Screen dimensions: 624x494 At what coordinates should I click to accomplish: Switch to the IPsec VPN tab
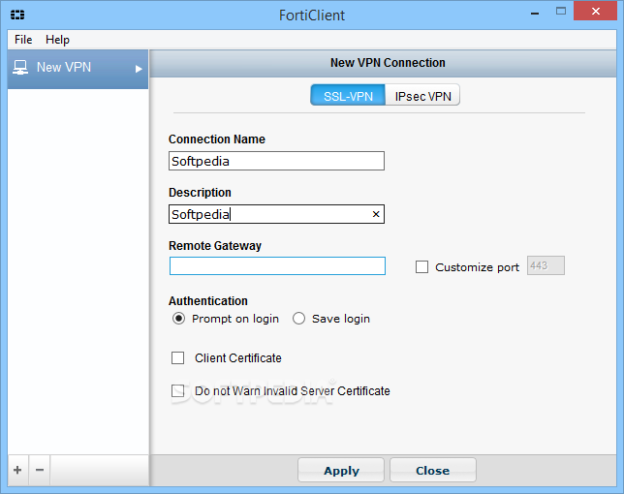422,95
